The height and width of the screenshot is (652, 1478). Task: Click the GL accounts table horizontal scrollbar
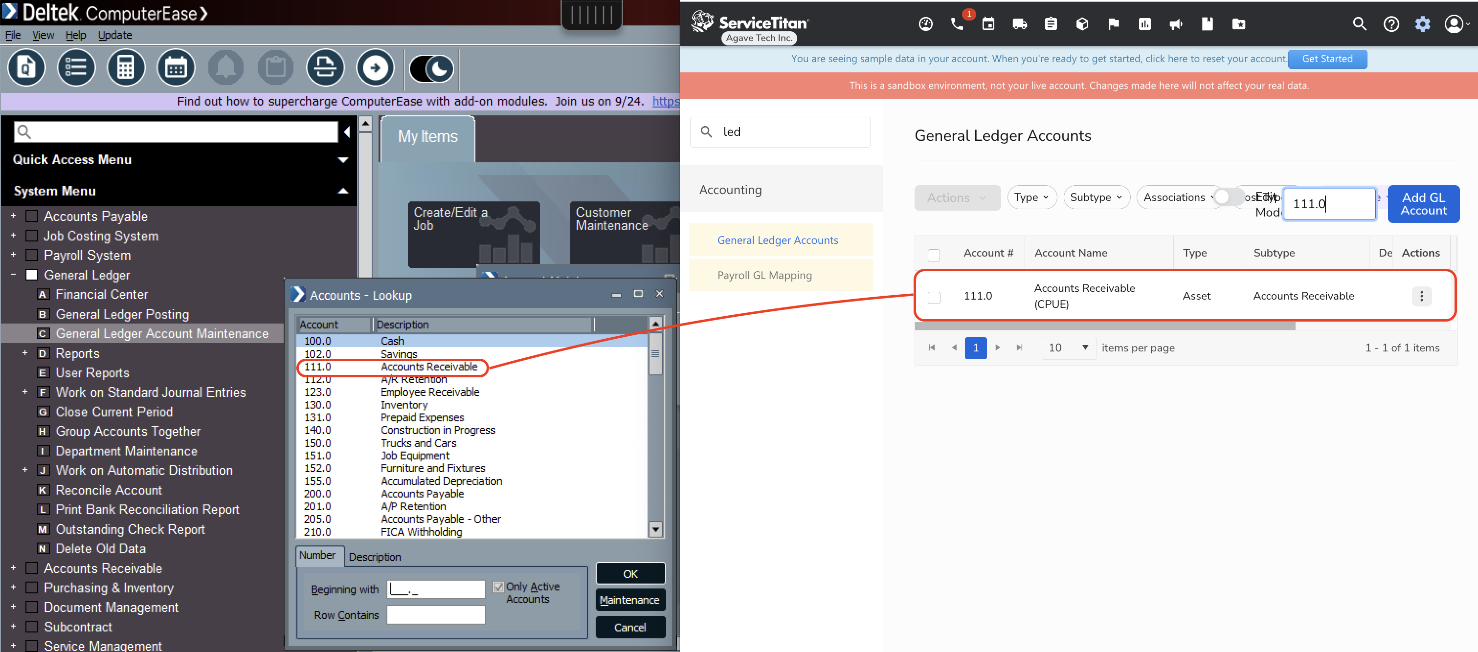pos(1104,326)
